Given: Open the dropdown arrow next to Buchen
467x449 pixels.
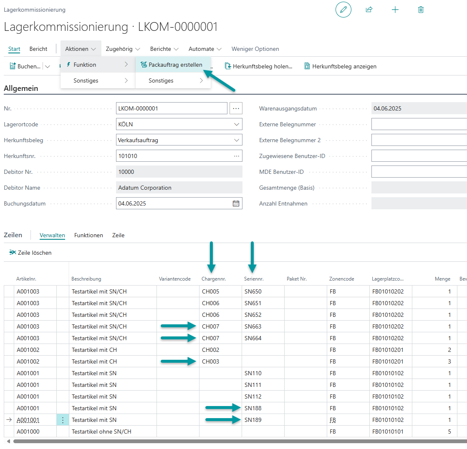Looking at the screenshot, I should [48, 66].
